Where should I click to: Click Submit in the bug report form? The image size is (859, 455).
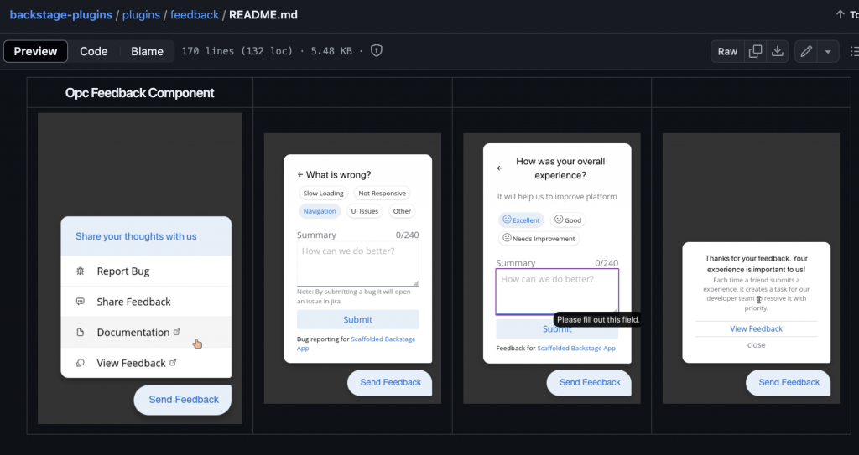click(357, 320)
